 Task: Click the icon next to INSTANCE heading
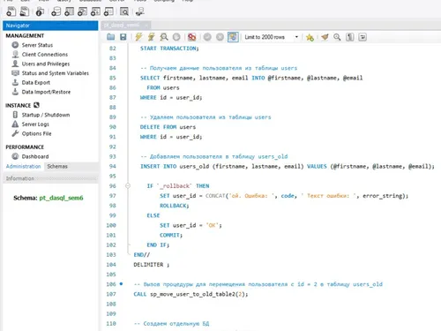coord(36,105)
